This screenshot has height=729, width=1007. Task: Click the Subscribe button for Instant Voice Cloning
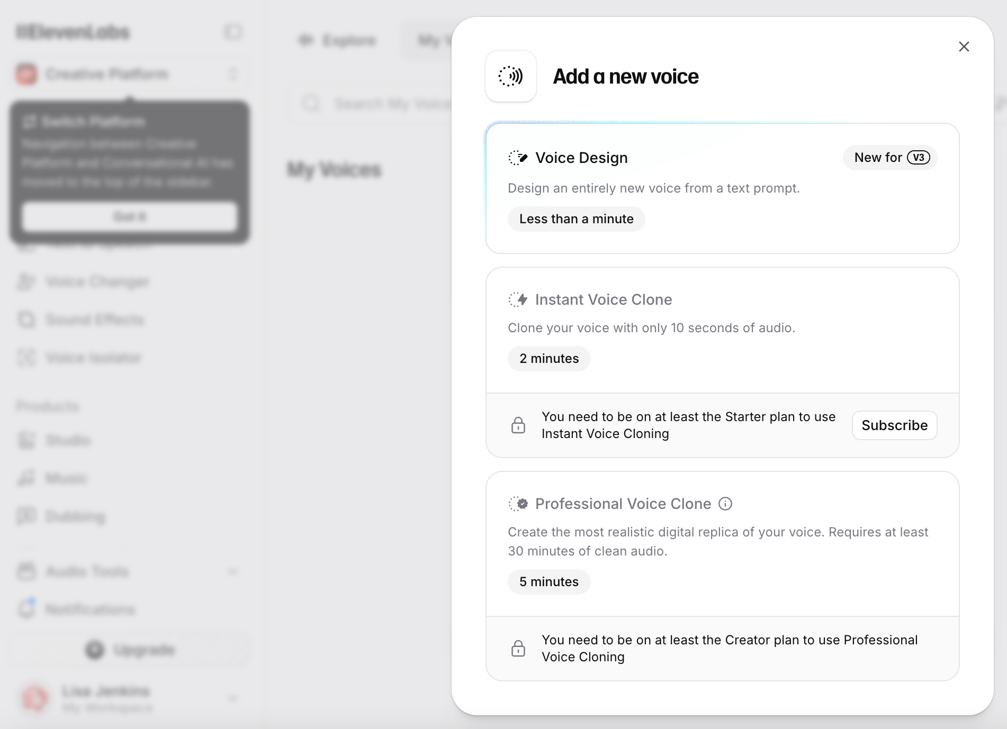coord(894,425)
